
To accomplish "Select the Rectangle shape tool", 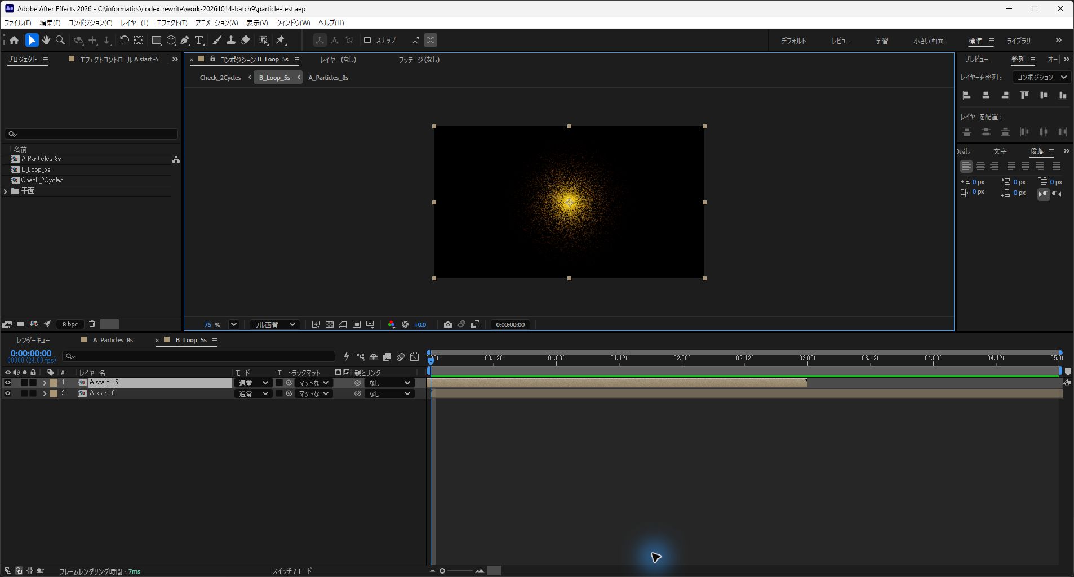I will pos(157,40).
